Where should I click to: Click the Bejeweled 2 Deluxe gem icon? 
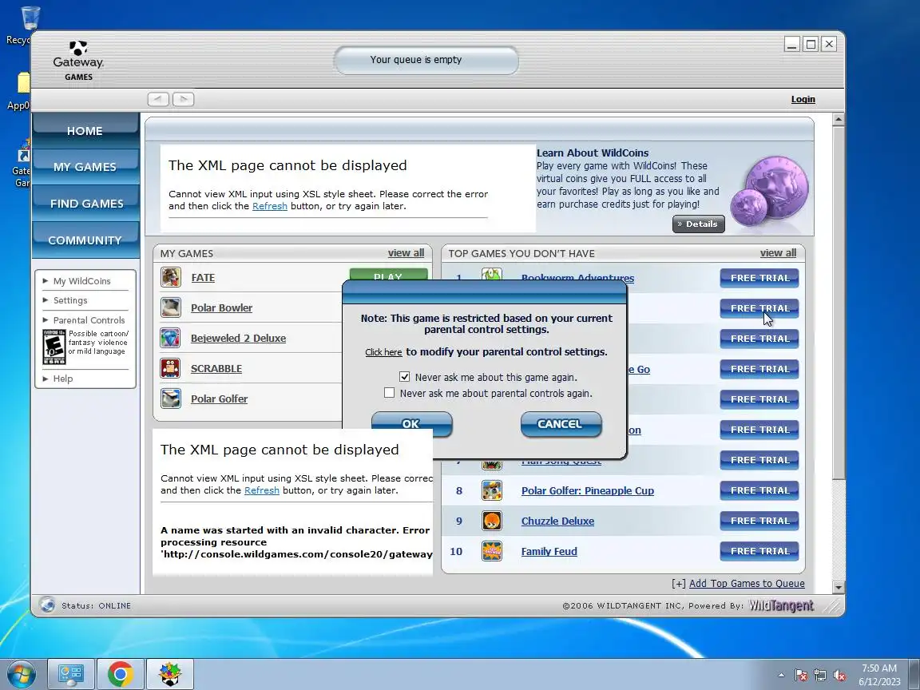coord(171,338)
